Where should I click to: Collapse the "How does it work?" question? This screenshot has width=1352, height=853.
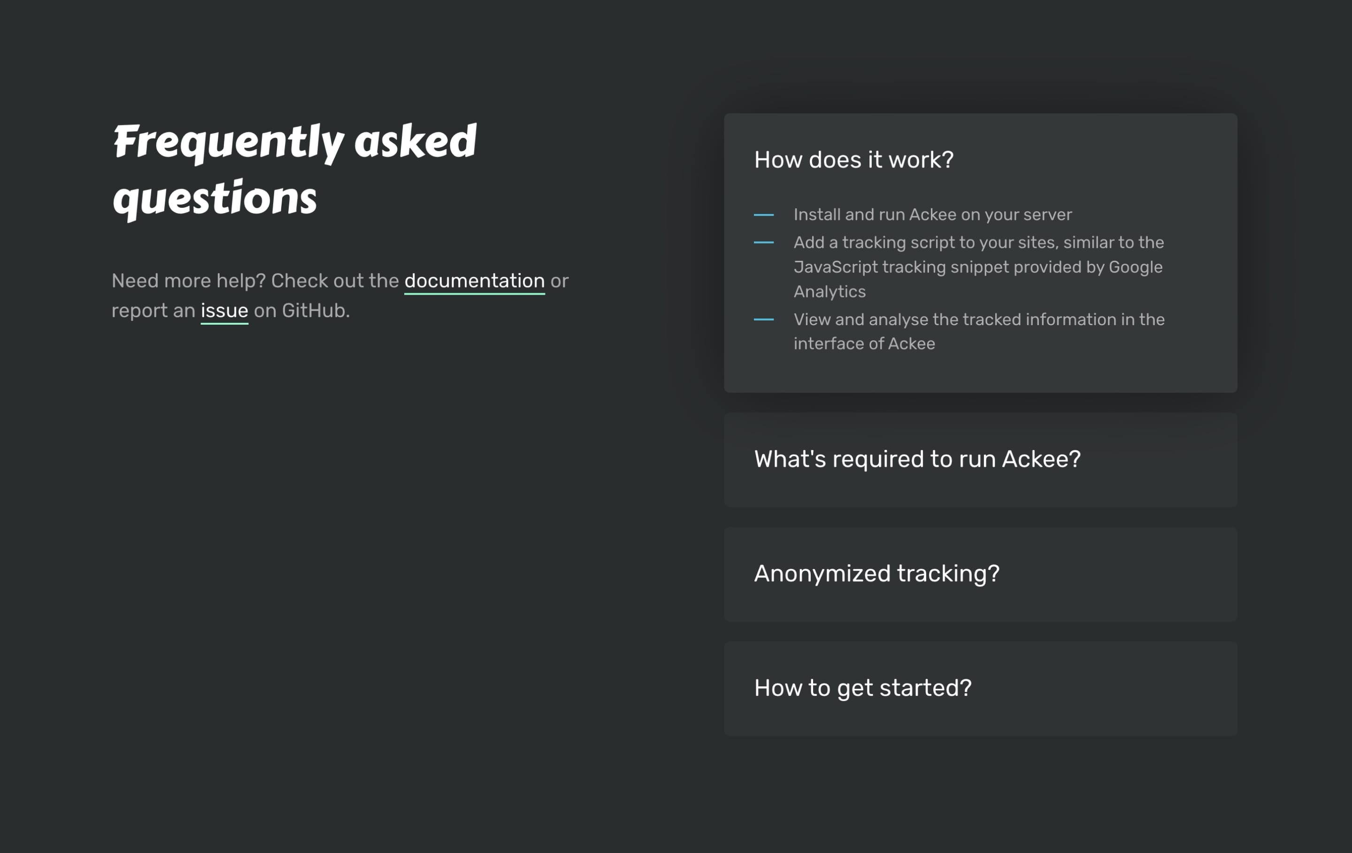pyautogui.click(x=853, y=160)
